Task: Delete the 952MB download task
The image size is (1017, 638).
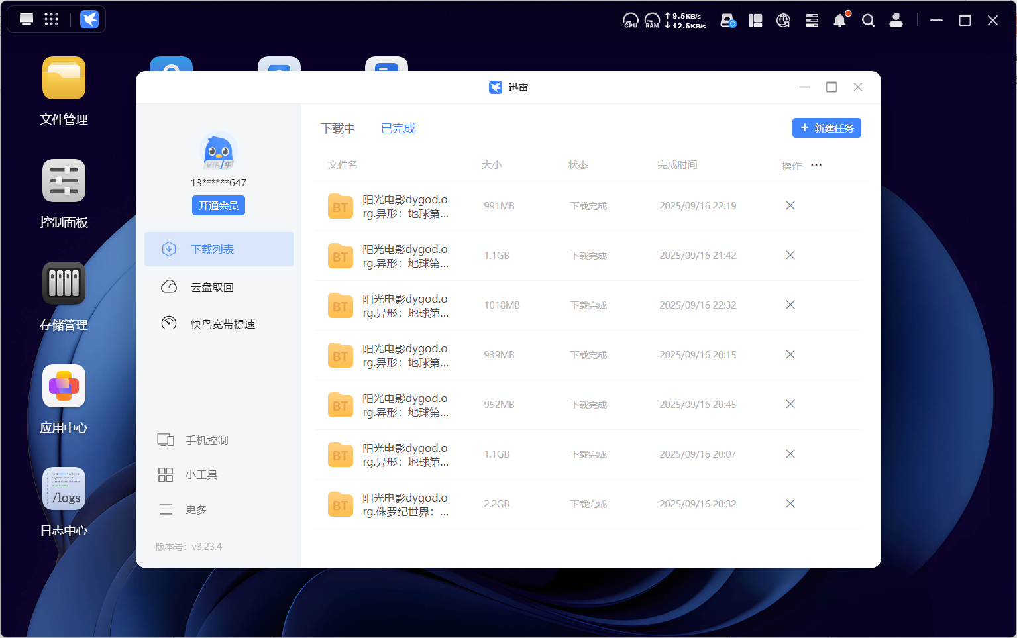Action: [790, 404]
